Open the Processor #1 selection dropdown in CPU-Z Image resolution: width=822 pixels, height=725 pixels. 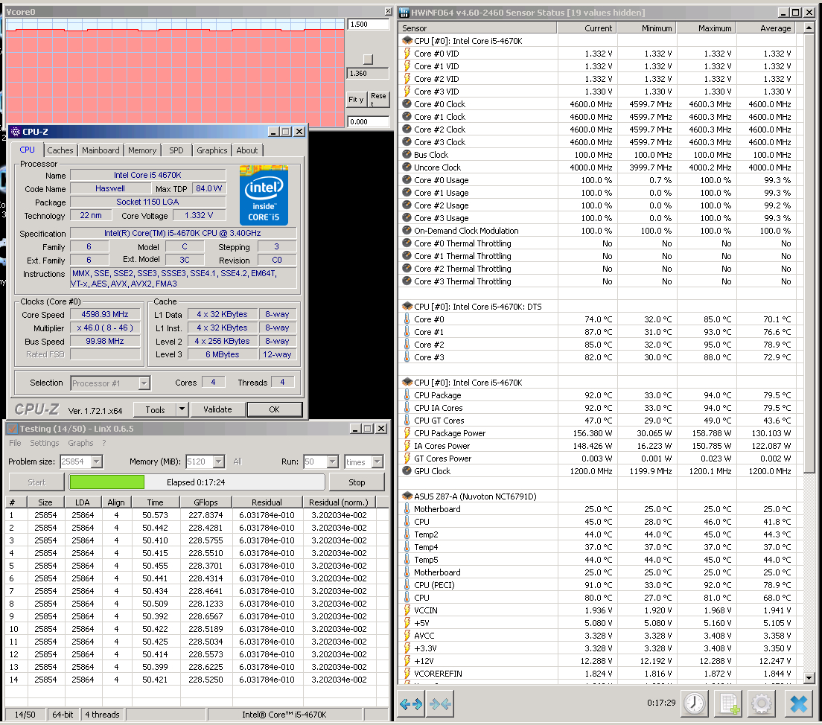(144, 383)
